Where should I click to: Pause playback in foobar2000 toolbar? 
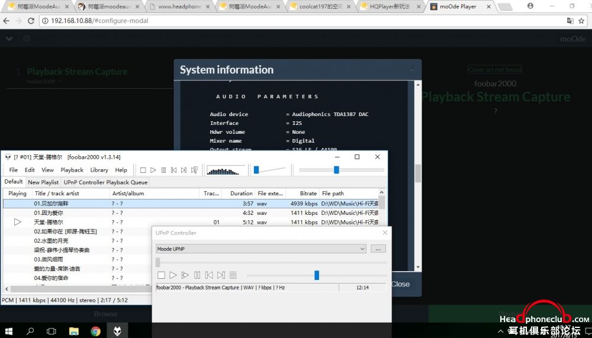click(x=163, y=170)
